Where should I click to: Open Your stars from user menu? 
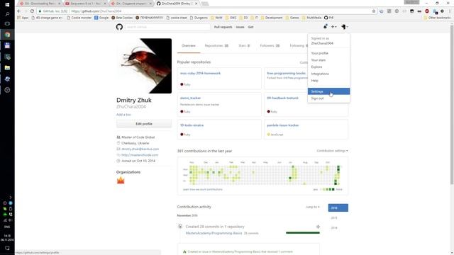pyautogui.click(x=328, y=60)
